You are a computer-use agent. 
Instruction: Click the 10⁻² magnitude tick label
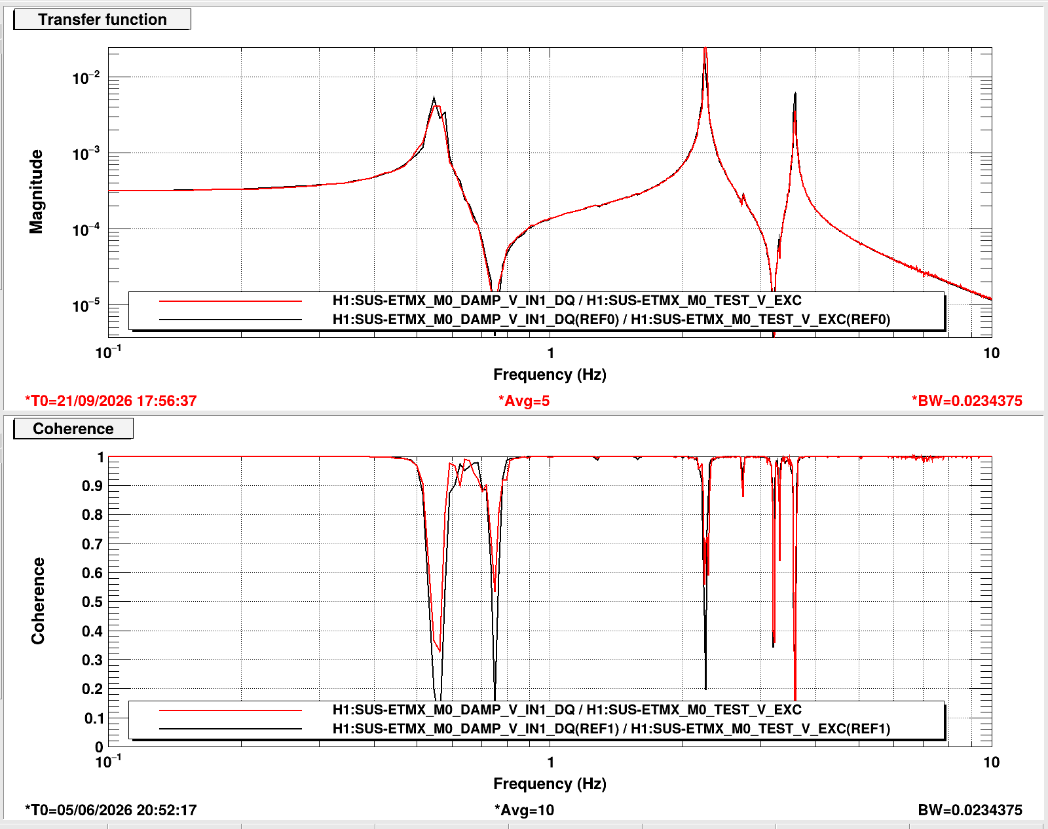coord(86,78)
